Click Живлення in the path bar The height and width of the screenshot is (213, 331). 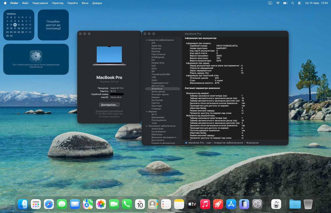252,143
